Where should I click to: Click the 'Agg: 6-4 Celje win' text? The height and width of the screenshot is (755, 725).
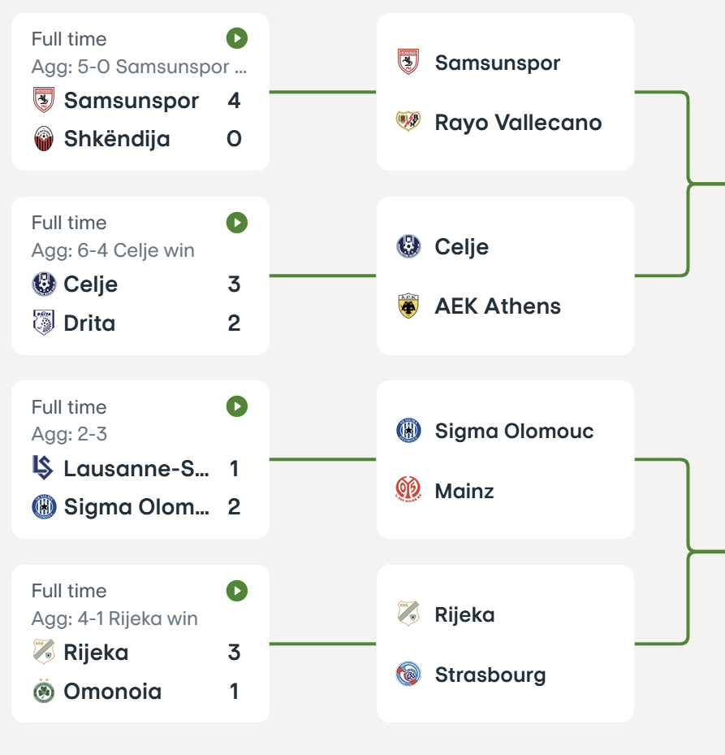113,250
